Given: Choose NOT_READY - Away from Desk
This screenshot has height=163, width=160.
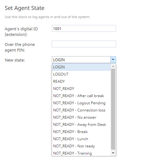Looking at the screenshot, I should (81, 125).
